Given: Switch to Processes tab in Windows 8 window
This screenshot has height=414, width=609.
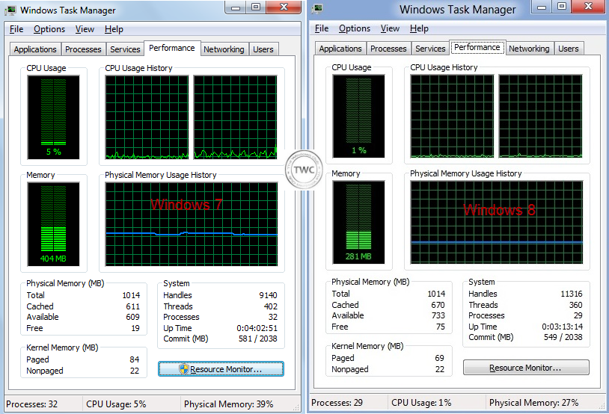Looking at the screenshot, I should pos(388,49).
